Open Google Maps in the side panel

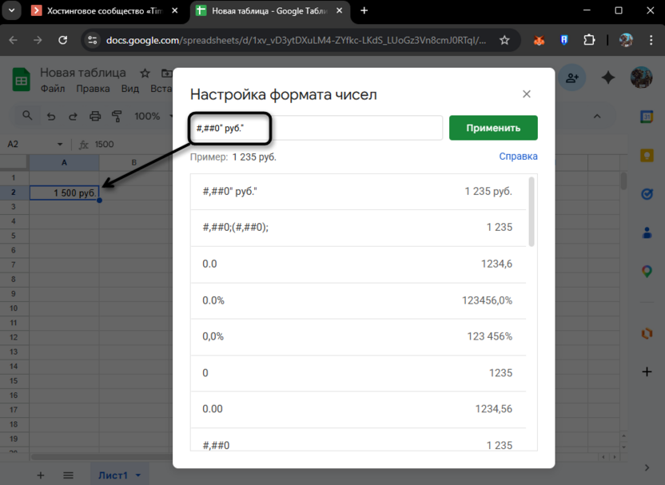[x=647, y=272]
